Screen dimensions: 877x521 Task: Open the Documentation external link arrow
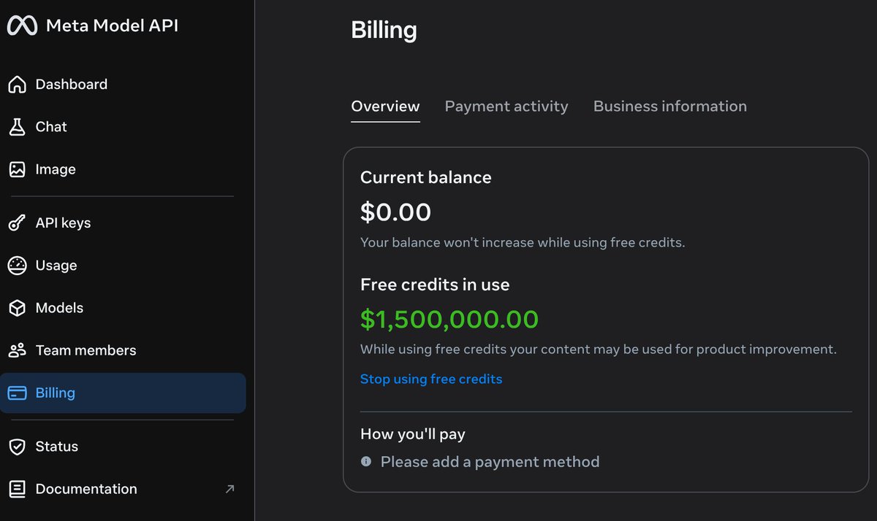pos(229,489)
